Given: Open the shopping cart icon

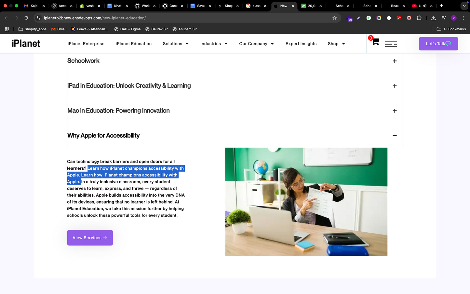Looking at the screenshot, I should pyautogui.click(x=375, y=42).
